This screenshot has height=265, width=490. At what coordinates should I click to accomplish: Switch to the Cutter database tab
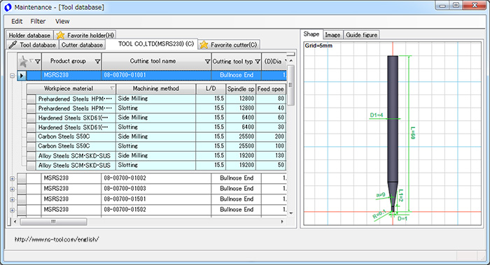[x=82, y=45]
